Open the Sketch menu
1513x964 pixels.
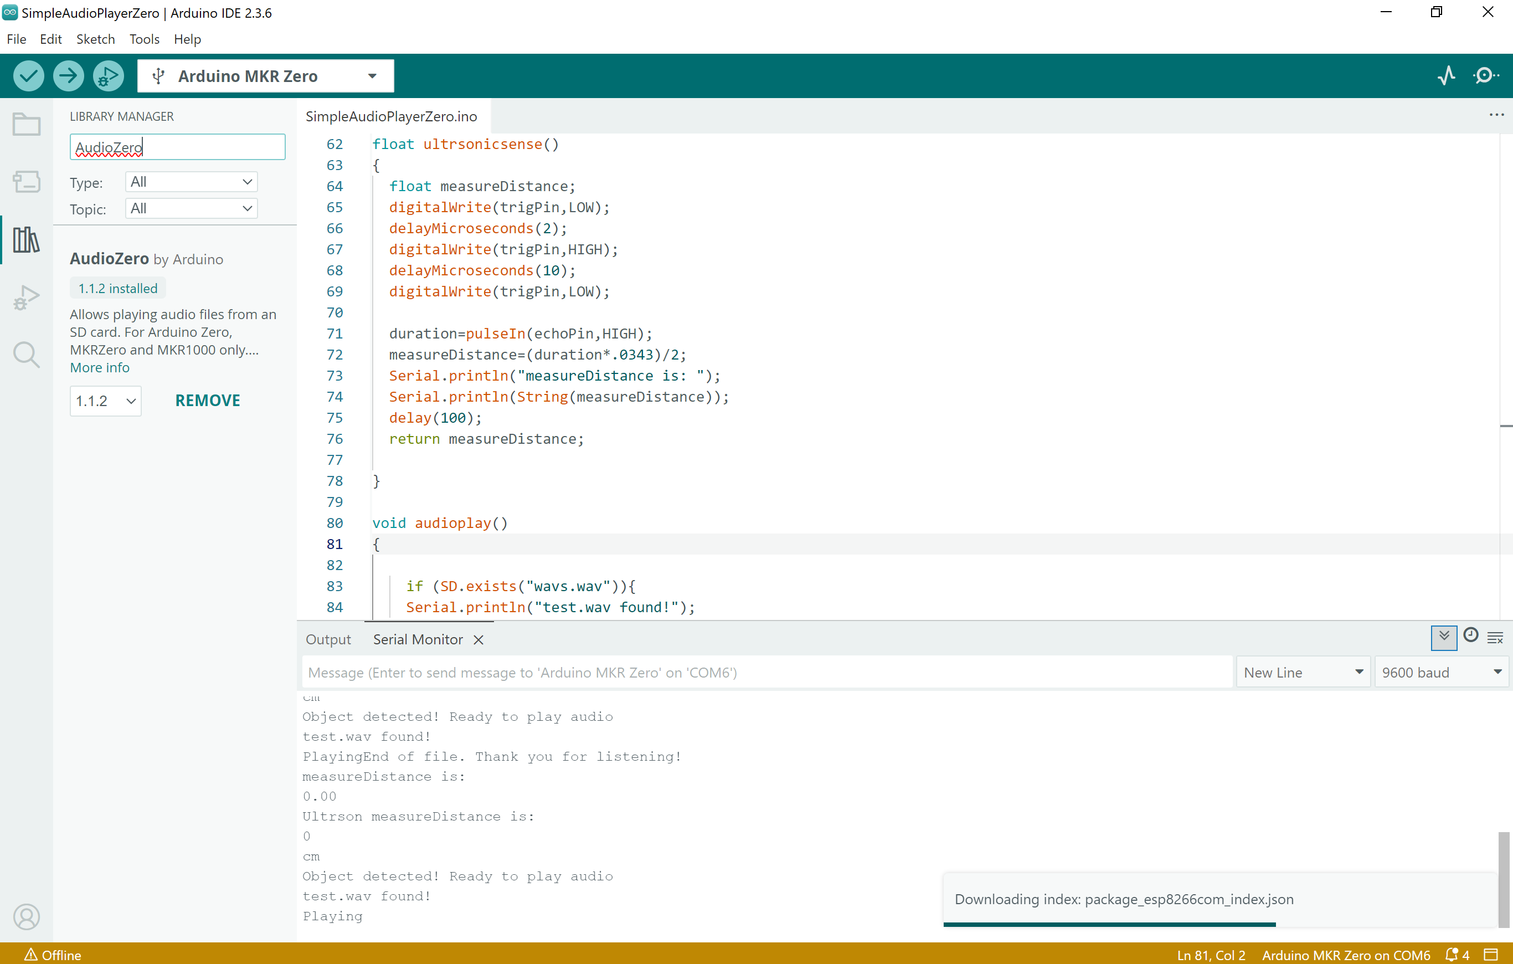[95, 39]
